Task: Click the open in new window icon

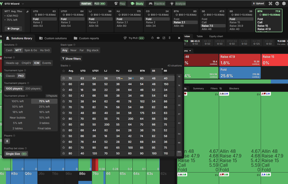Action: click(x=164, y=38)
